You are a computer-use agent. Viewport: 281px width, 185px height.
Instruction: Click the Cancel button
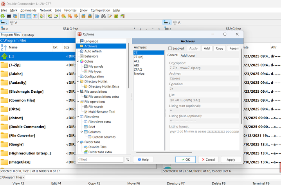click(x=207, y=160)
